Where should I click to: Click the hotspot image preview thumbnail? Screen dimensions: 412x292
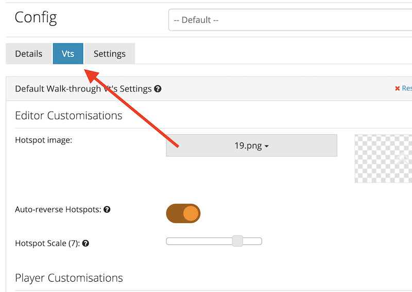(x=383, y=159)
